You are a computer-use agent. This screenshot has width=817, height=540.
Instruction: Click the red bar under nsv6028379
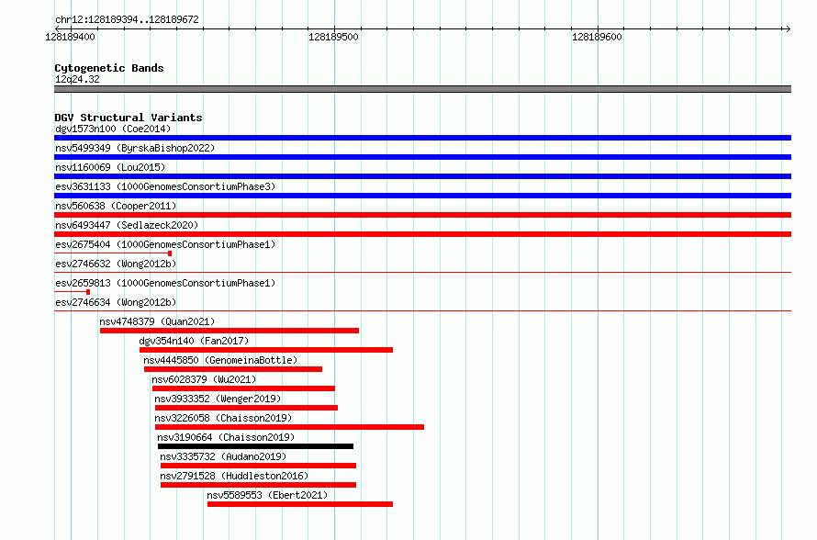pyautogui.click(x=243, y=388)
